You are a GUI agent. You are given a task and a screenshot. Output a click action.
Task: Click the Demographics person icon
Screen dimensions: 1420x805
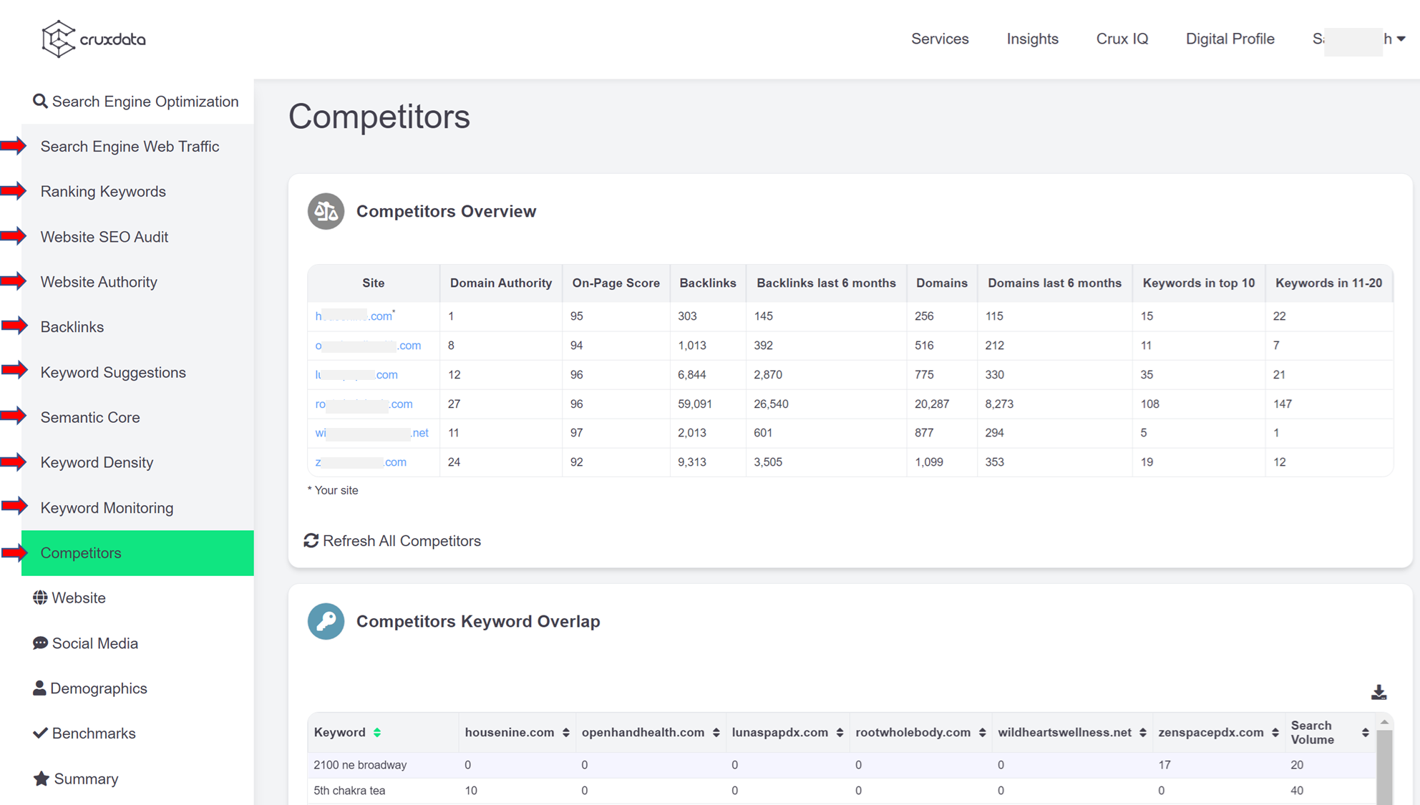(x=39, y=688)
